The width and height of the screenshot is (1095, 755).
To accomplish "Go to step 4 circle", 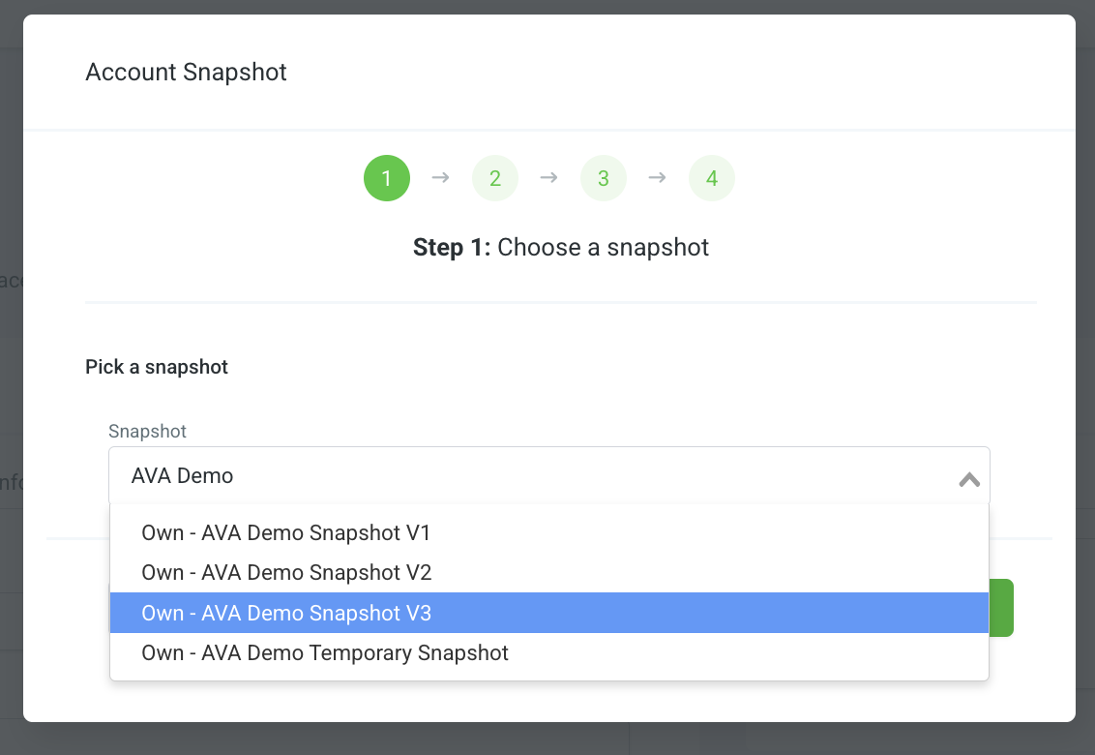I will (712, 178).
